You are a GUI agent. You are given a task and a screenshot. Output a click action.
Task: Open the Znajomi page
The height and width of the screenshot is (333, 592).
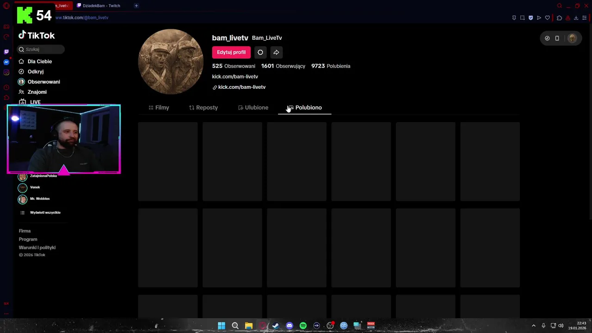tap(32, 92)
